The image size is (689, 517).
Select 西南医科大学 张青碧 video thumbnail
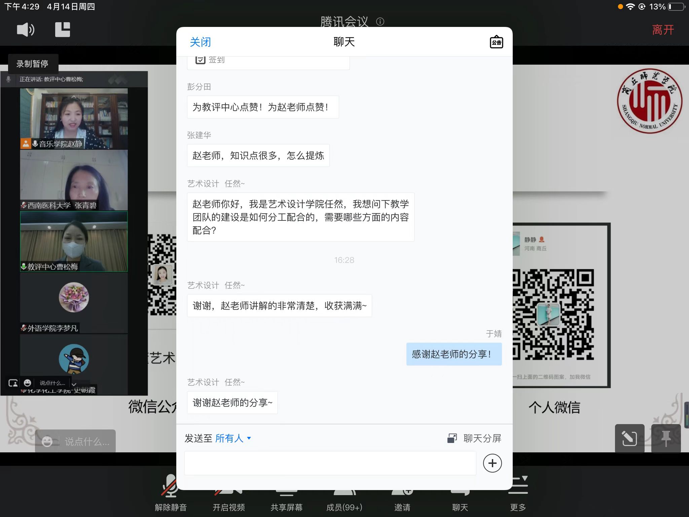coord(74,180)
